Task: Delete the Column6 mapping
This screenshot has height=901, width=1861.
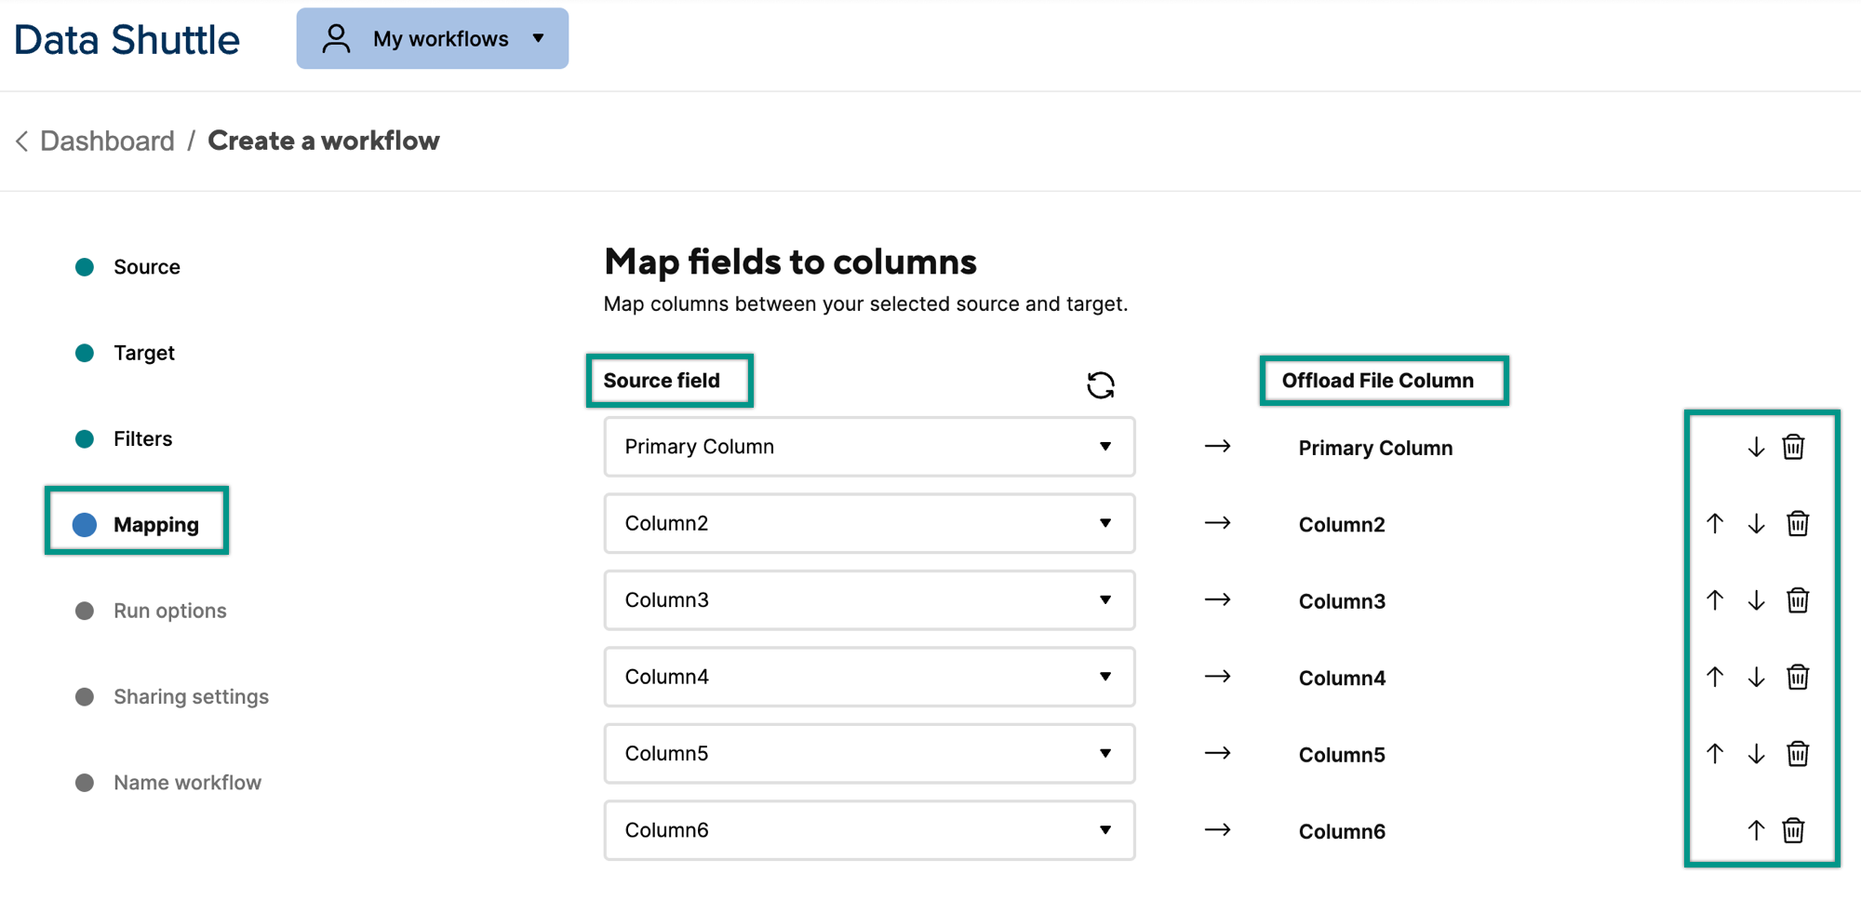Action: click(x=1793, y=829)
